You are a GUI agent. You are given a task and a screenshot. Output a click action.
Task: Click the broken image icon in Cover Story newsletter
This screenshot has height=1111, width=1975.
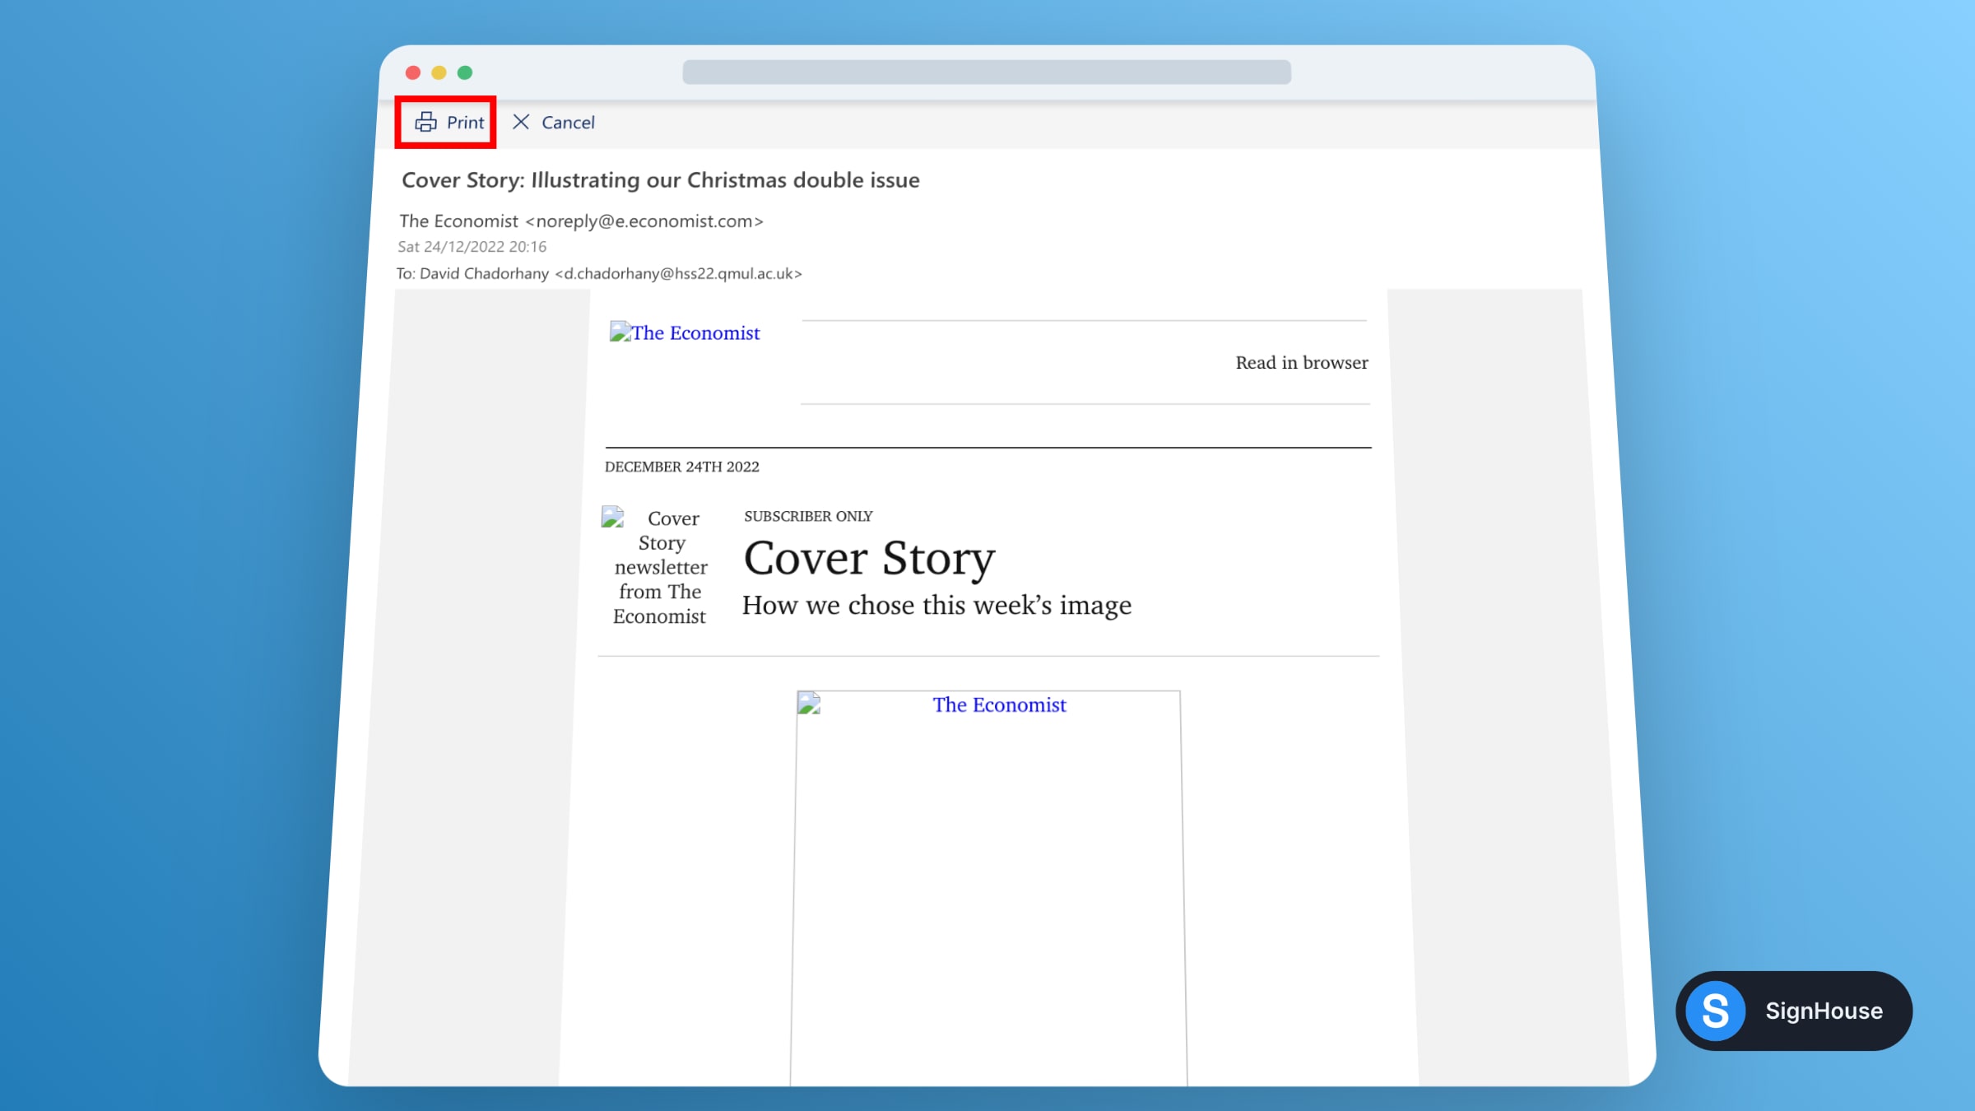(611, 517)
